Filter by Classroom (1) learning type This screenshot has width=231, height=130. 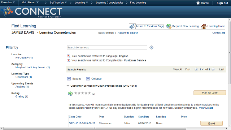pyautogui.click(x=23, y=77)
